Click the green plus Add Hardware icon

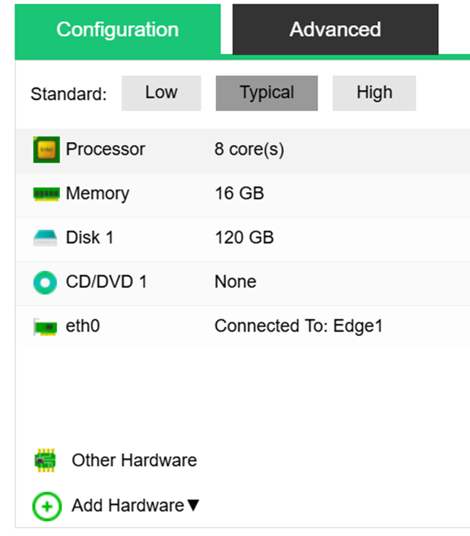(46, 505)
